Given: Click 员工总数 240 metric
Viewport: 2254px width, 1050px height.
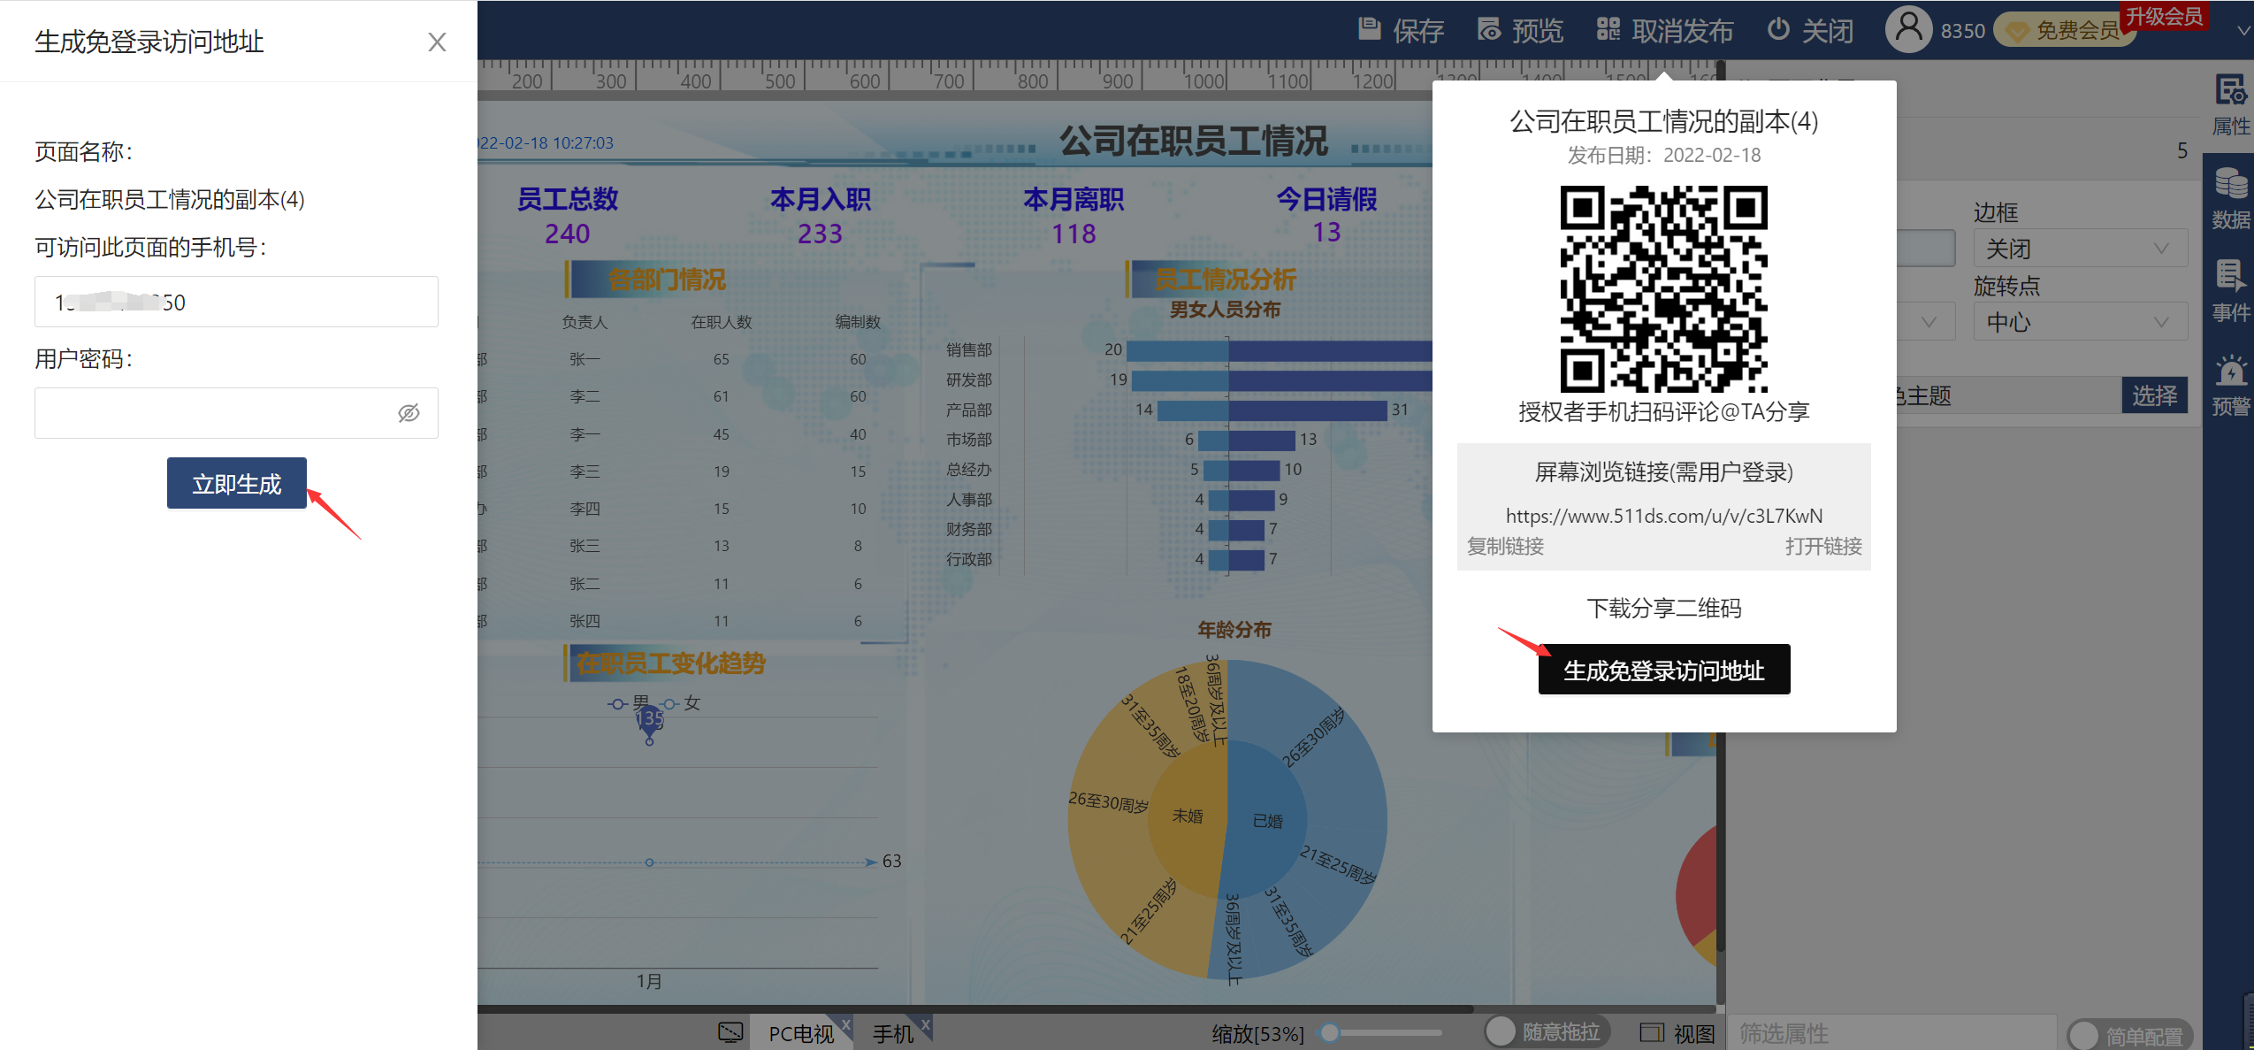Looking at the screenshot, I should 567,216.
